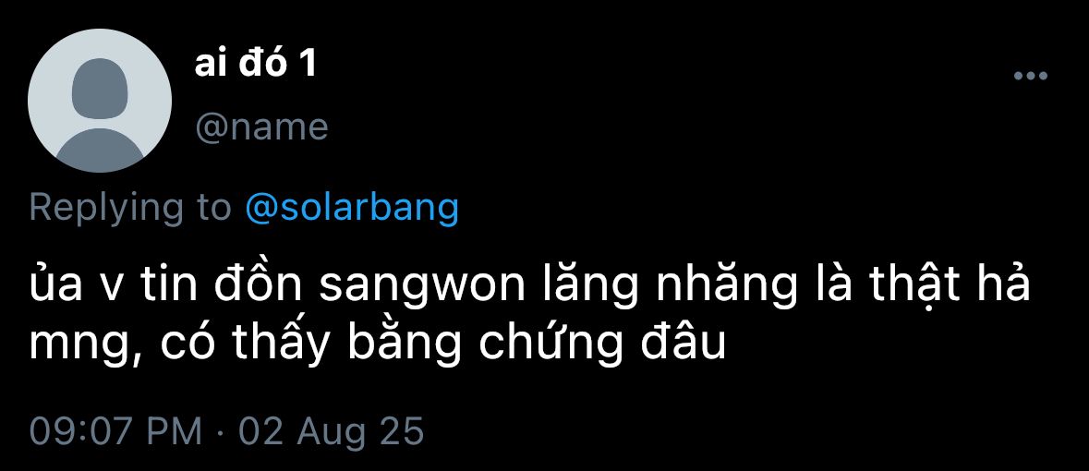Open the 09:07 PM timestamp

coord(116,430)
